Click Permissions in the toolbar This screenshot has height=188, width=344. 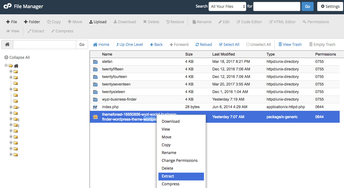tap(316, 22)
